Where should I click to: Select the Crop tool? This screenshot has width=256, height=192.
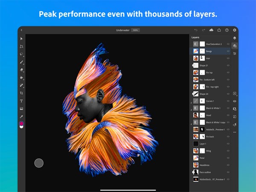click(x=21, y=93)
